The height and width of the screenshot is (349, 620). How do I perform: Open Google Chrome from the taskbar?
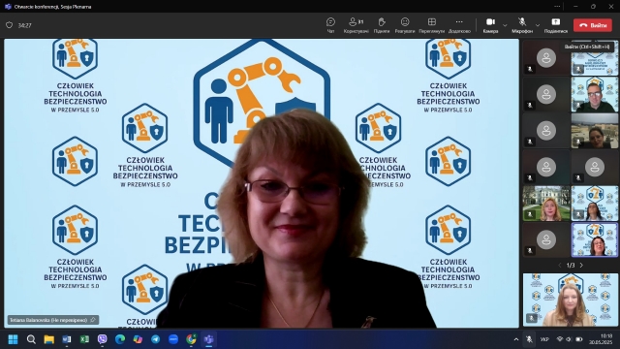click(x=191, y=339)
